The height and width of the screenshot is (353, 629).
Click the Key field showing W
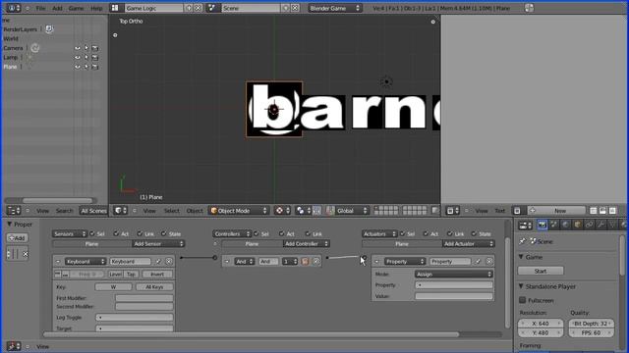click(114, 287)
